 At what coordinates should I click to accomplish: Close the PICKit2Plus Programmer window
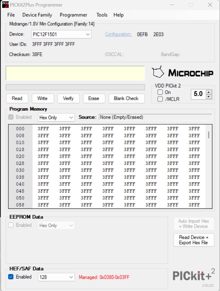click(210, 5)
